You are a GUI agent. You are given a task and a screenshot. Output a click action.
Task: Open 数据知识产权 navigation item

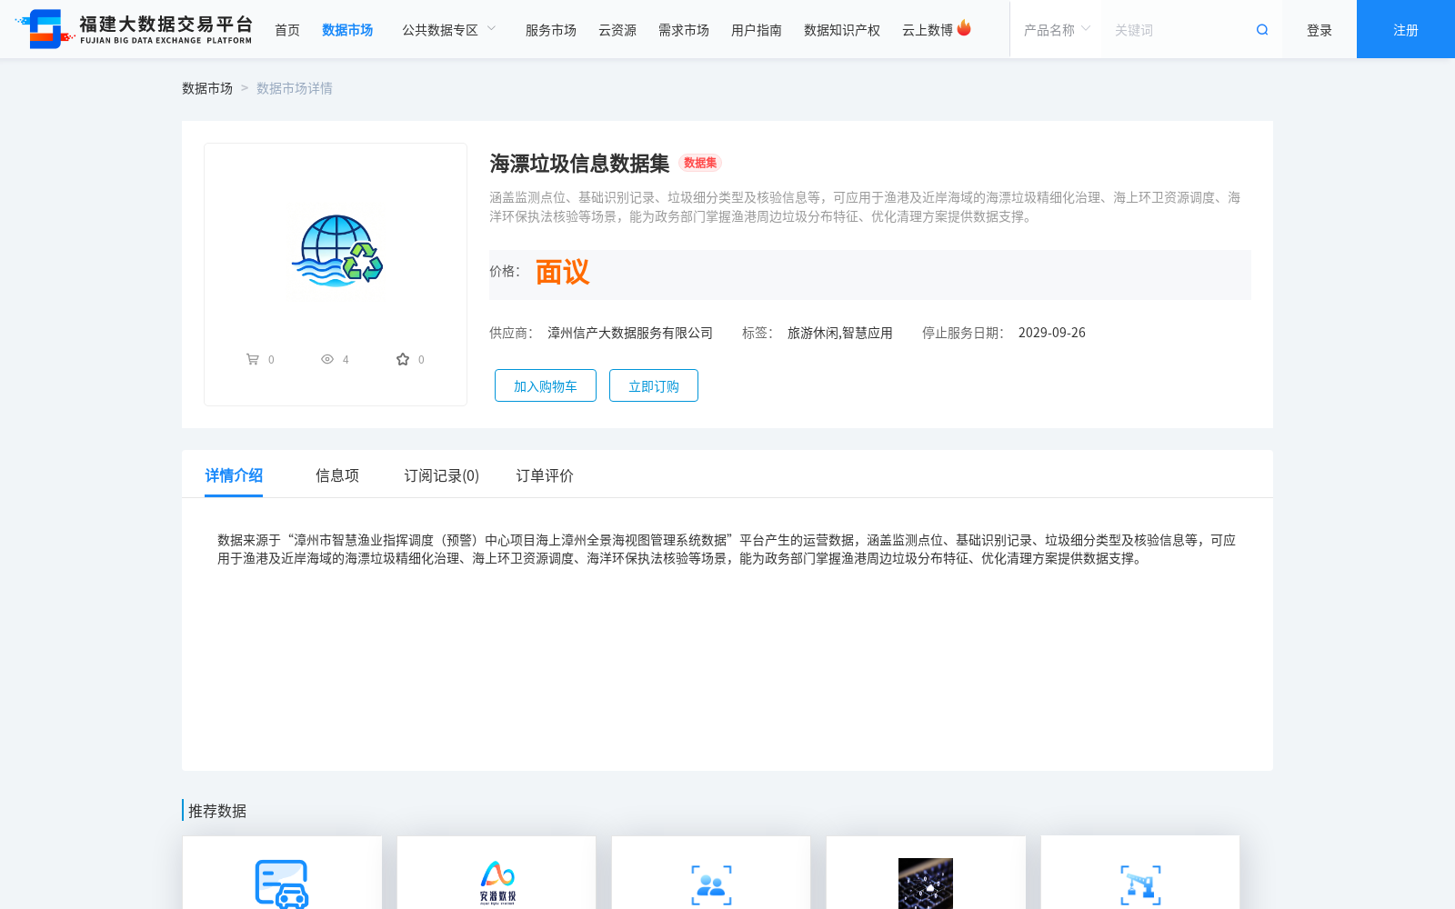click(x=842, y=30)
